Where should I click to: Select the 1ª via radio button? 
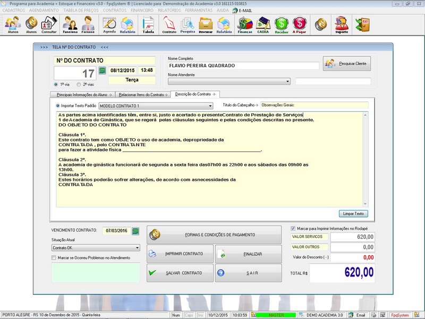coord(56,85)
